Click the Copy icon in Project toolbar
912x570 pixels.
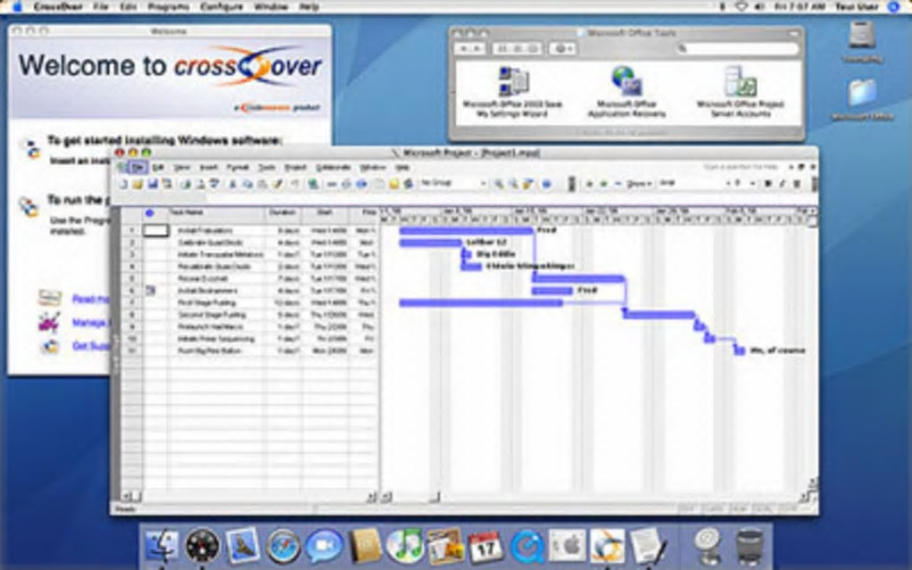247,184
